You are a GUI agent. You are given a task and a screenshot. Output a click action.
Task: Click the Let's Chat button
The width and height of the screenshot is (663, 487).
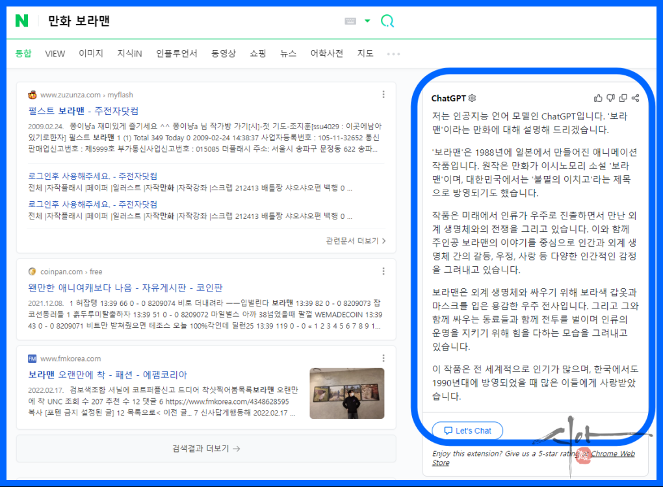(x=467, y=431)
